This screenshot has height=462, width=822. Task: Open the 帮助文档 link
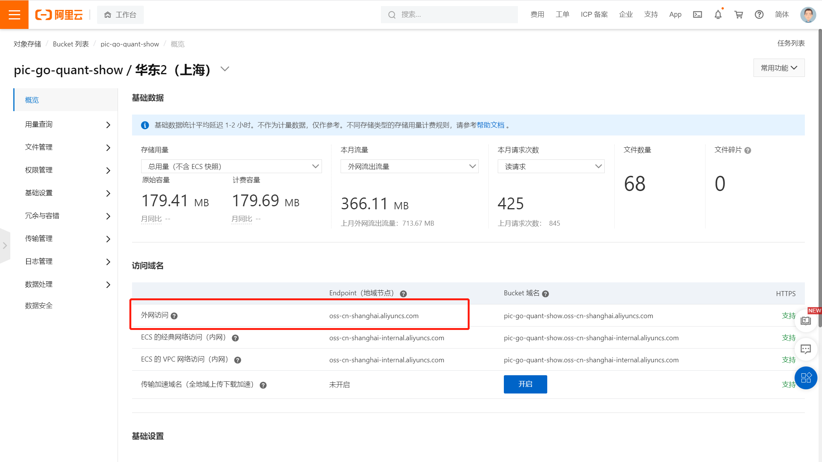click(x=490, y=125)
